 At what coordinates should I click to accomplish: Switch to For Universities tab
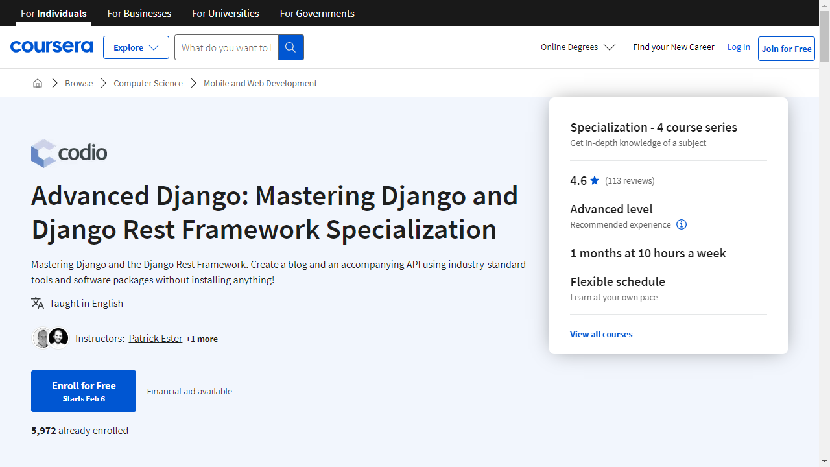click(x=226, y=13)
